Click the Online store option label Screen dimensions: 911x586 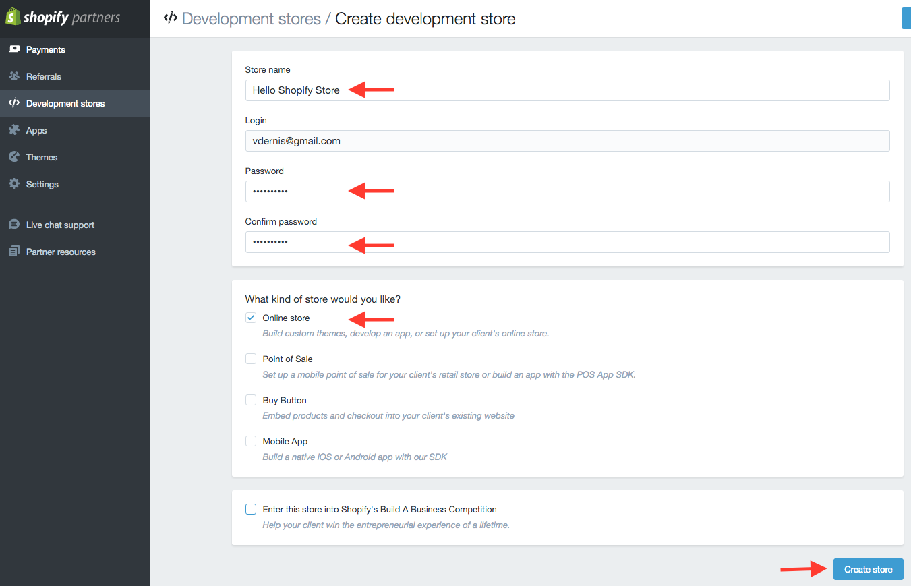(x=286, y=318)
